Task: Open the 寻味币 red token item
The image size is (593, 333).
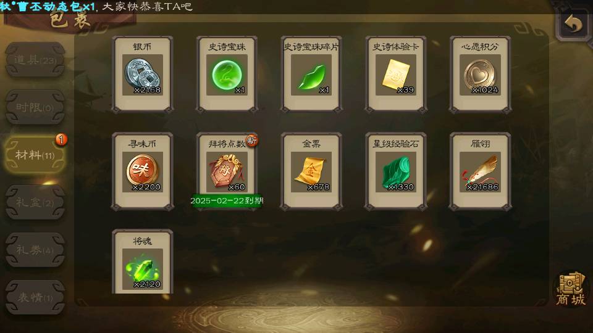Action: (x=143, y=171)
